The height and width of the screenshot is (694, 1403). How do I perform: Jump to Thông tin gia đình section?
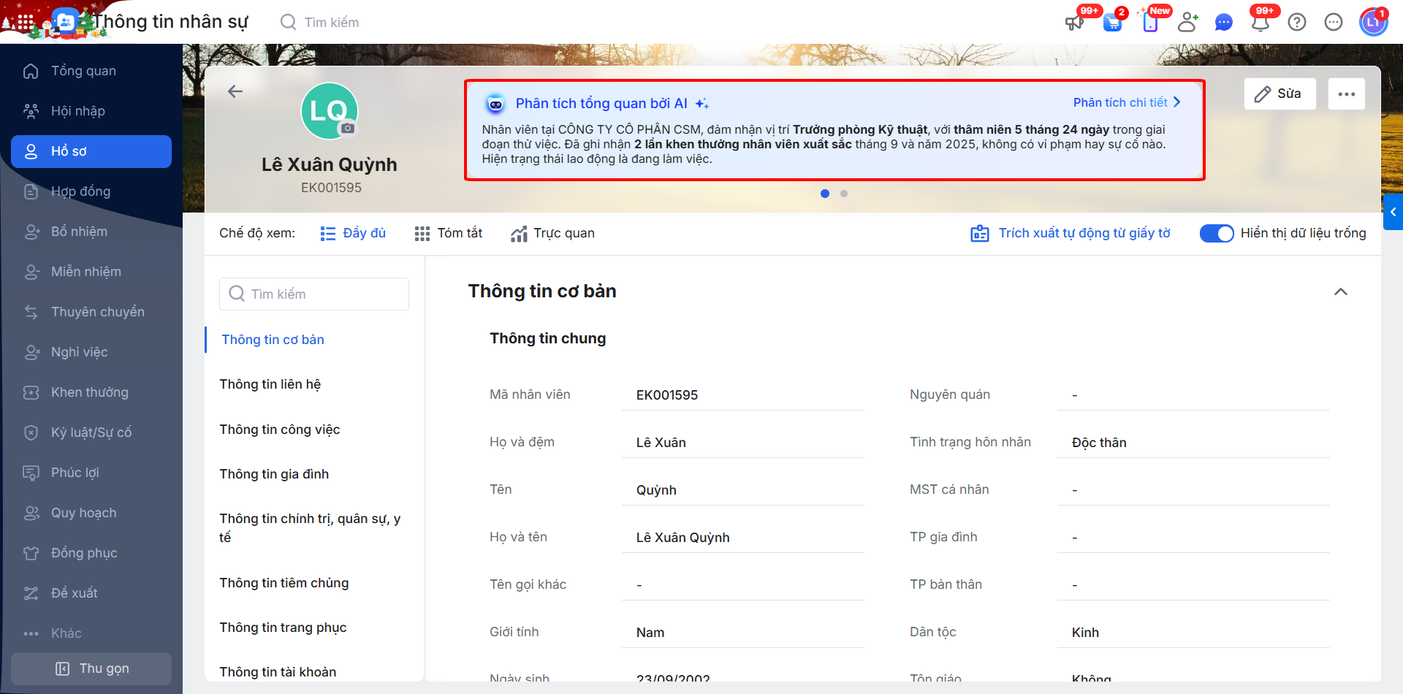click(274, 474)
